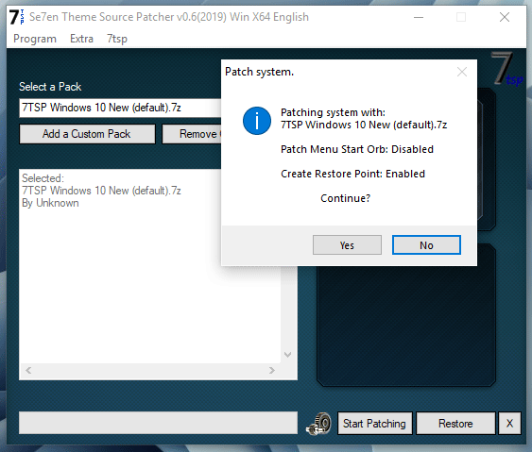
Task: Click 'Patch Menu Start Orb: Disabled' text
Action: pos(357,149)
